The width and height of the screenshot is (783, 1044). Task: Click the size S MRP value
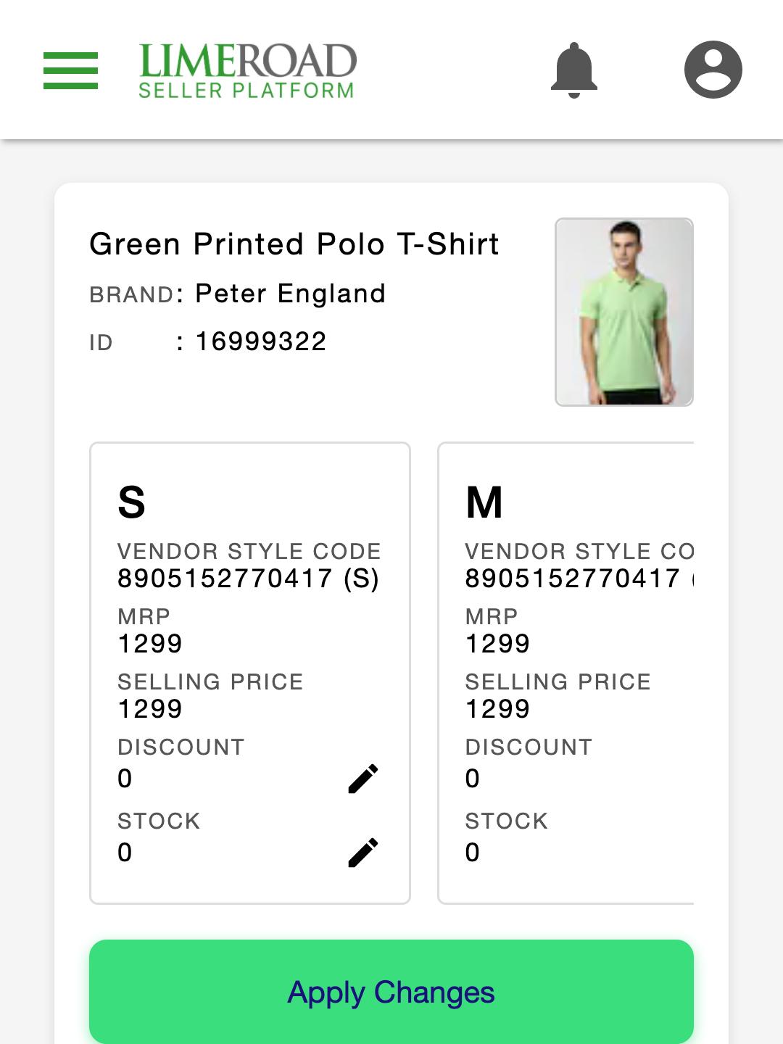150,643
